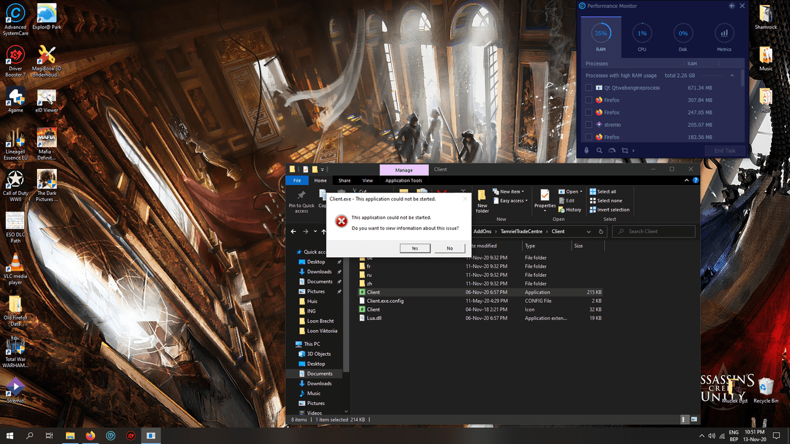Switch Explorer to large icons view toggle
The height and width of the screenshot is (444, 790).
coord(695,420)
